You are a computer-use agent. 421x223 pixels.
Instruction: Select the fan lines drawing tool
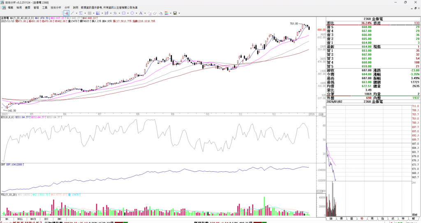pos(98,13)
